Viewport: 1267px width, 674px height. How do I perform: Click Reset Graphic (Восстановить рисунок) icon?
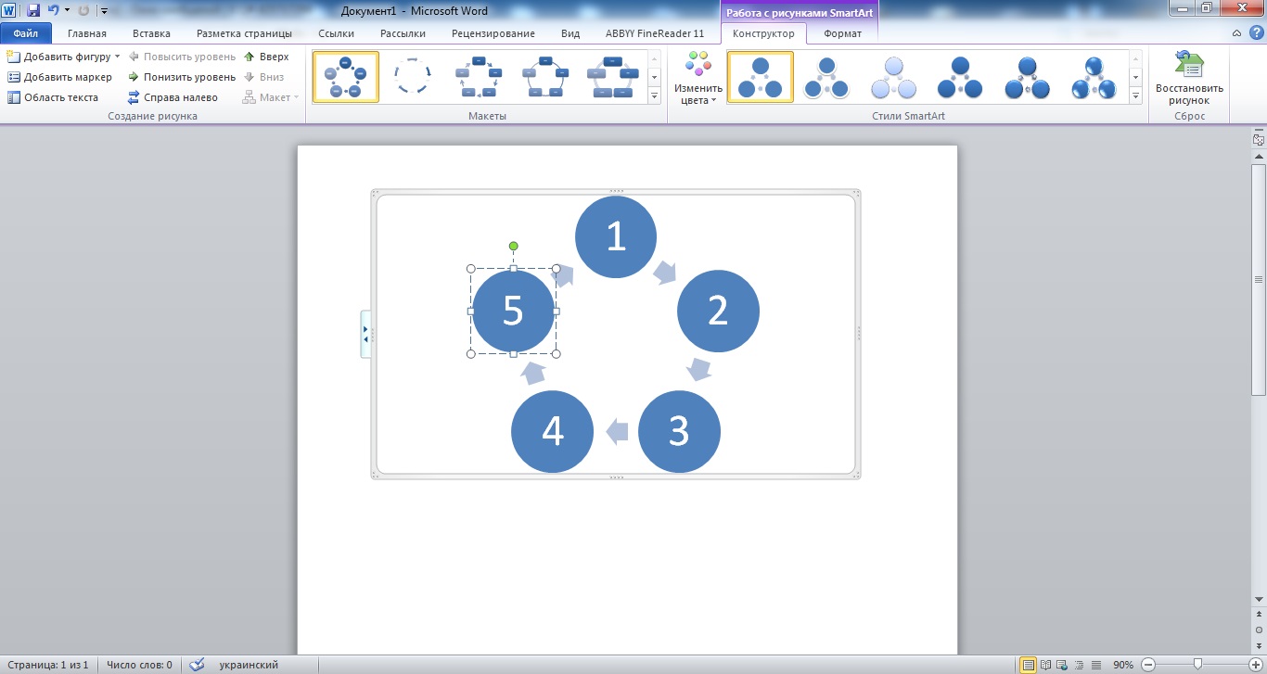[x=1189, y=66]
